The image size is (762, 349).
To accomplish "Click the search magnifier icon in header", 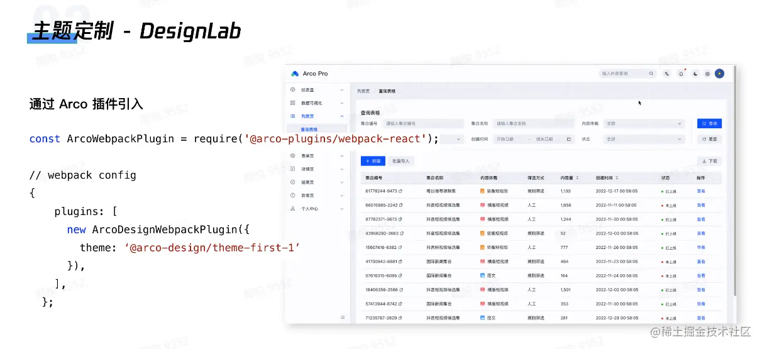I will tap(651, 74).
